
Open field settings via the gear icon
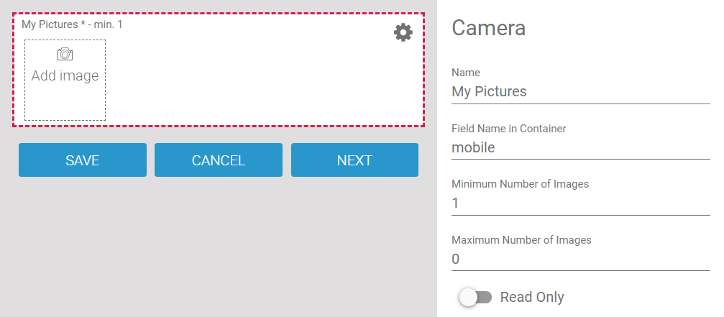tap(403, 32)
